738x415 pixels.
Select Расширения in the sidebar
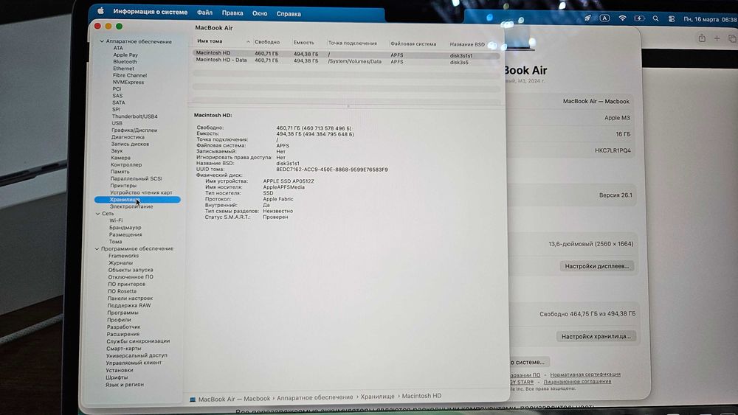point(123,334)
